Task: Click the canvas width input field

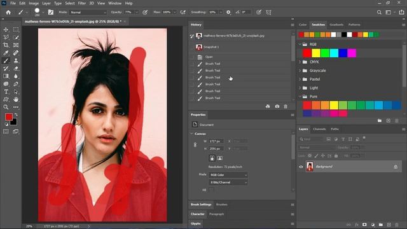Action: click(x=216, y=141)
